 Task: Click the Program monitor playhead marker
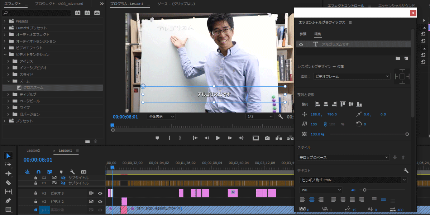click(x=112, y=125)
